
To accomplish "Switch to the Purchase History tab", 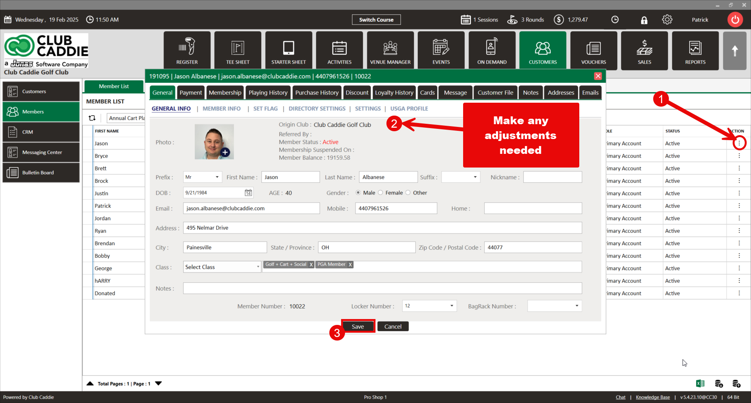I will point(317,93).
